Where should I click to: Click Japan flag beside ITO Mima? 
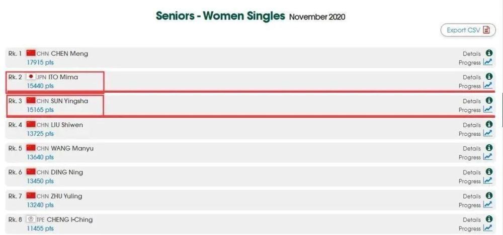pos(31,77)
